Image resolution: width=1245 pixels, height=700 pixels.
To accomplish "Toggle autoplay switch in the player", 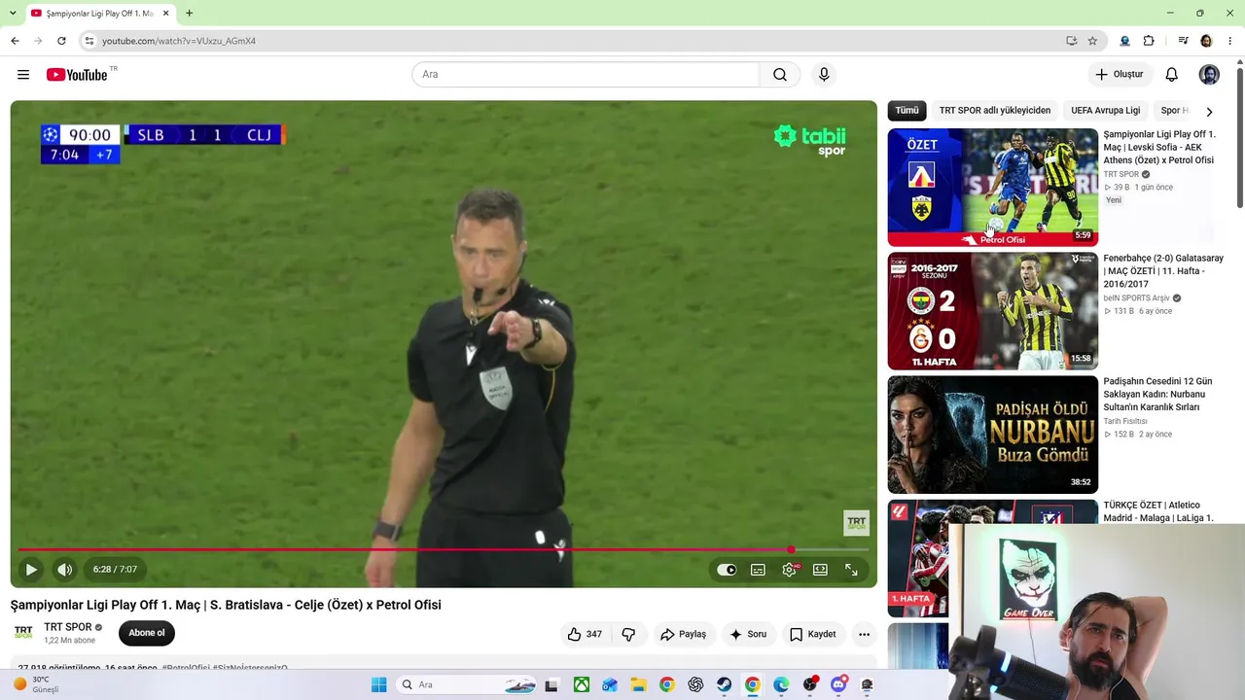I will click(727, 570).
